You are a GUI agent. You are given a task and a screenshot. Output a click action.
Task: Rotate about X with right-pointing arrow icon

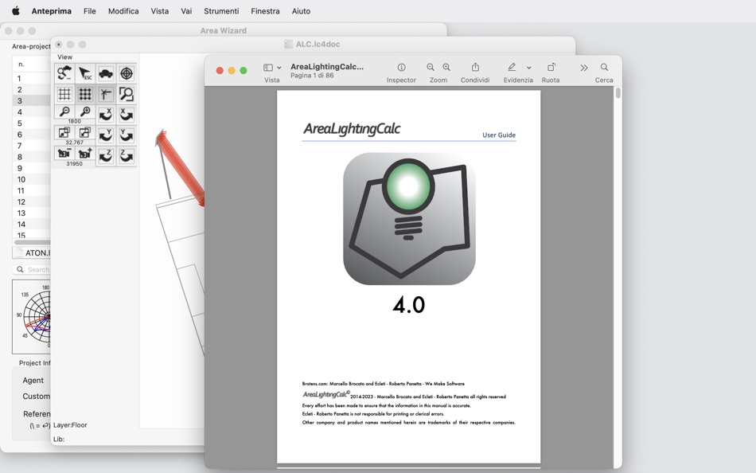[127, 115]
